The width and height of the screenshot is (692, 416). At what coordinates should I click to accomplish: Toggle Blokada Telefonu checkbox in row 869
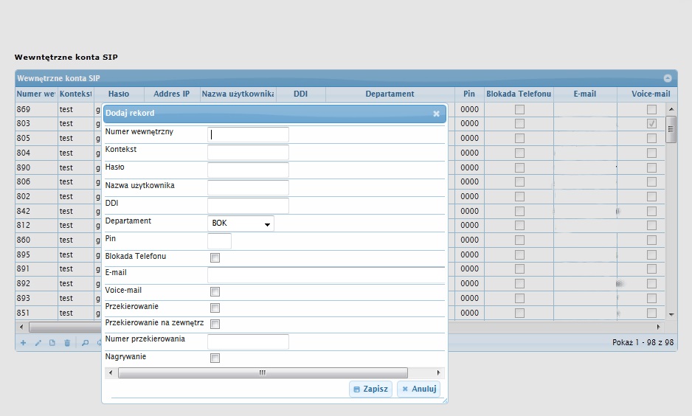519,109
